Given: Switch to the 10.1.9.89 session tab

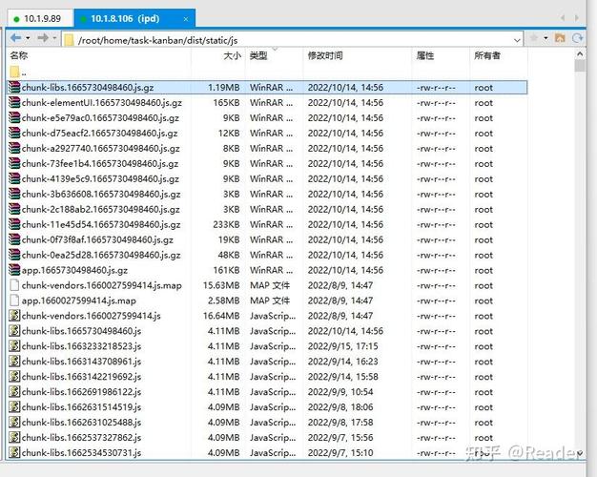Looking at the screenshot, I should click(x=39, y=19).
